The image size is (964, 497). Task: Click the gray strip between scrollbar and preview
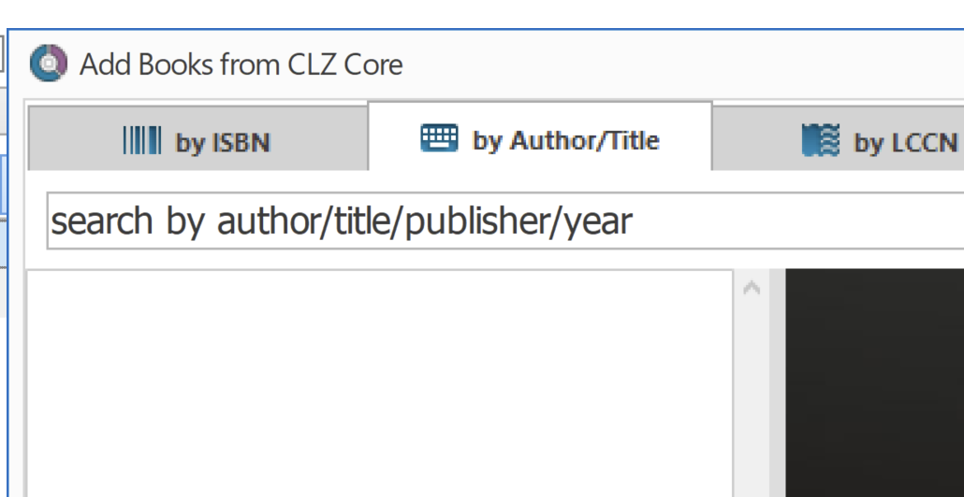pos(775,383)
